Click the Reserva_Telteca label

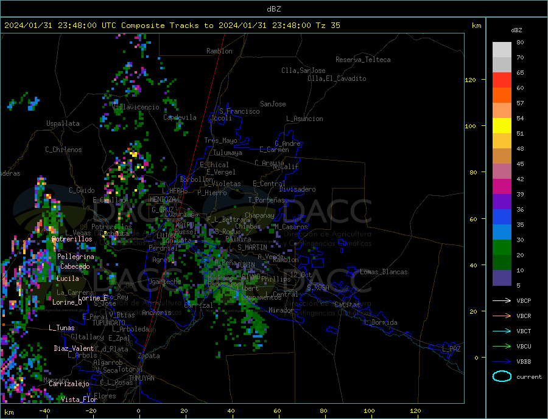pyautogui.click(x=363, y=60)
